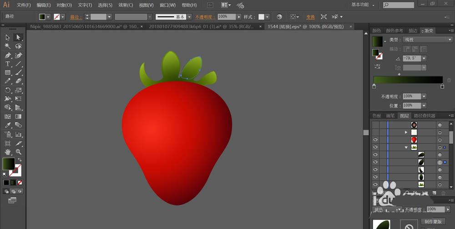Select the Column Graph tool
455x229 pixels.
coord(18,134)
